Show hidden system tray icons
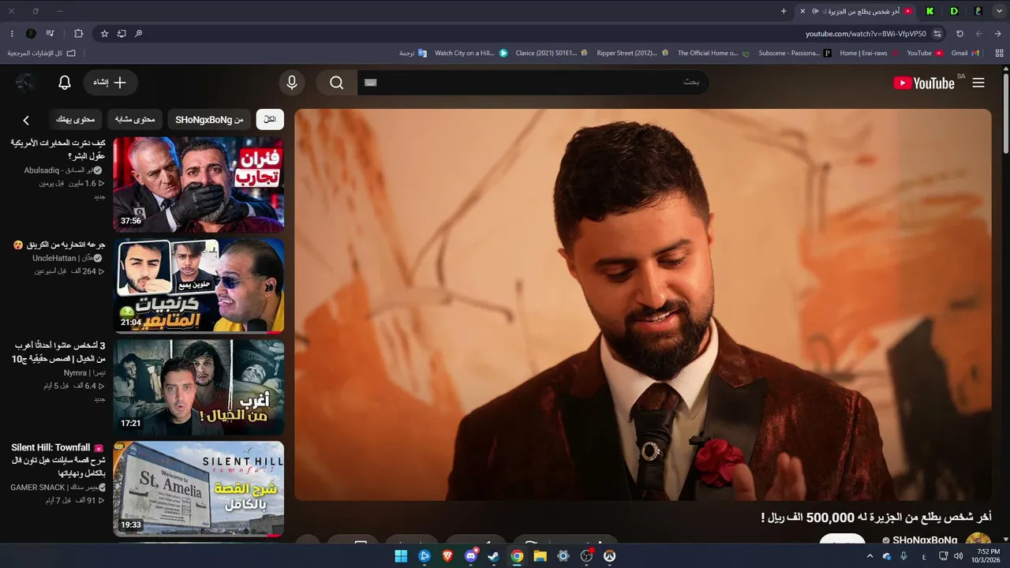 click(x=870, y=556)
